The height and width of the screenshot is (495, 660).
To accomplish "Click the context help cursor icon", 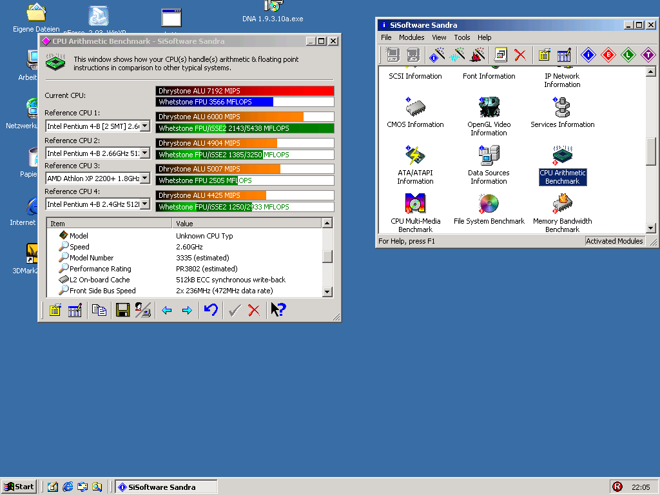I will coord(278,310).
